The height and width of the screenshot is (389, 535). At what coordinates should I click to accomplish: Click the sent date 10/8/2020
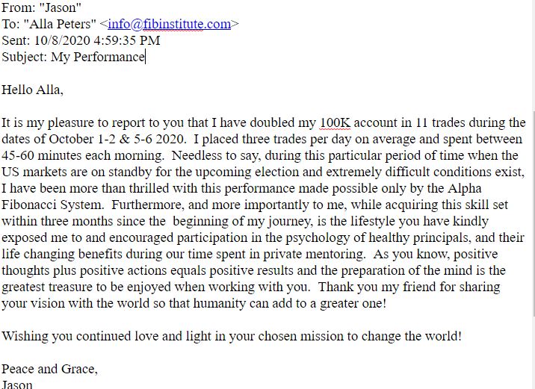(62, 40)
